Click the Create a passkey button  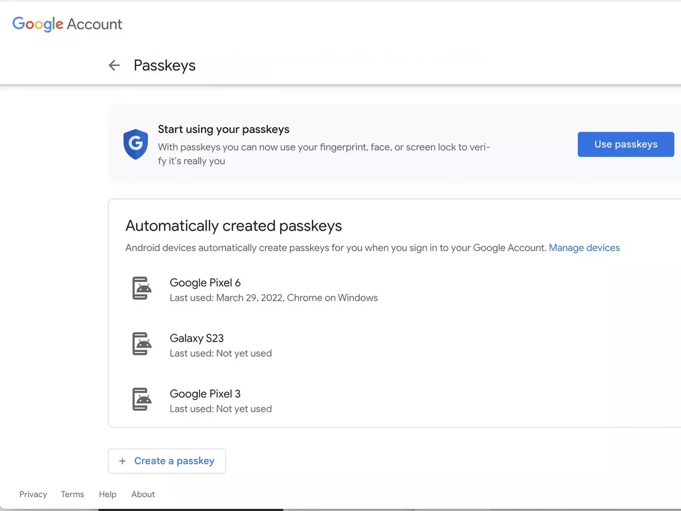[x=167, y=461]
